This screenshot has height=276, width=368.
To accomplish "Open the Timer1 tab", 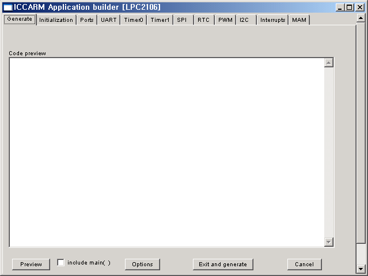I will [160, 20].
